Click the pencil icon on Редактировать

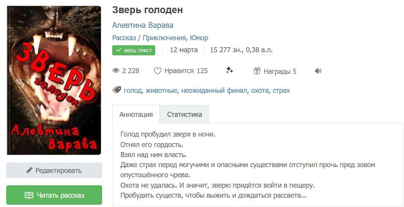point(29,170)
